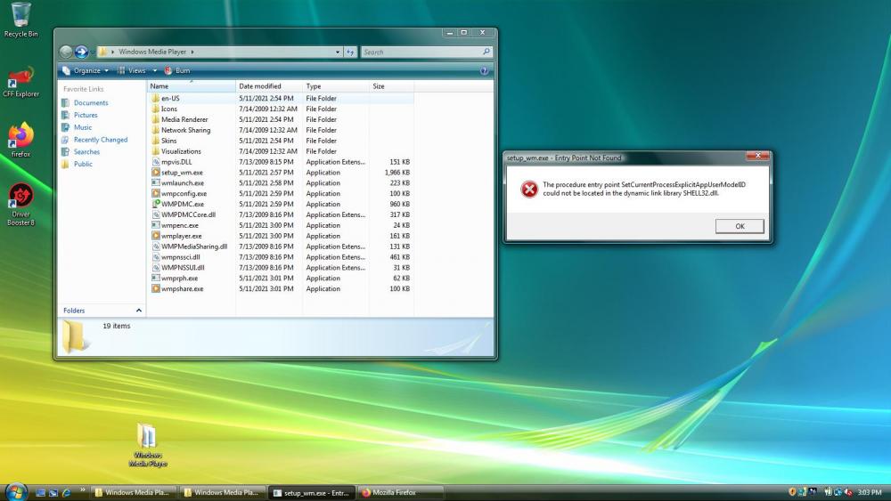
Task: Select the Network Sharing folder row
Action: coord(282,131)
